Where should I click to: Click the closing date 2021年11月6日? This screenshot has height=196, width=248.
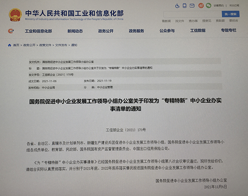216,187
